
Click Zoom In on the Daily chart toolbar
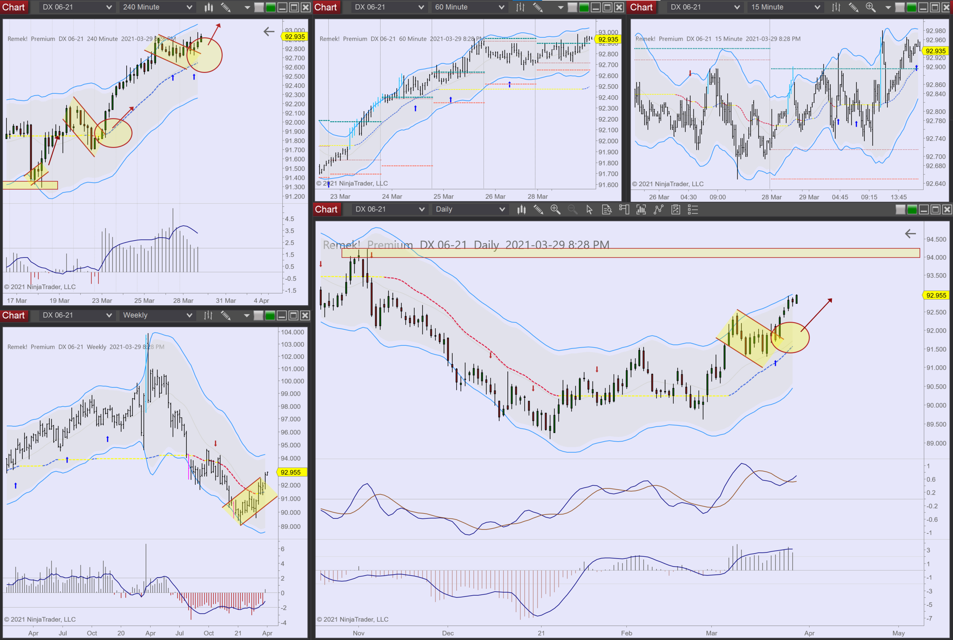tap(555, 209)
